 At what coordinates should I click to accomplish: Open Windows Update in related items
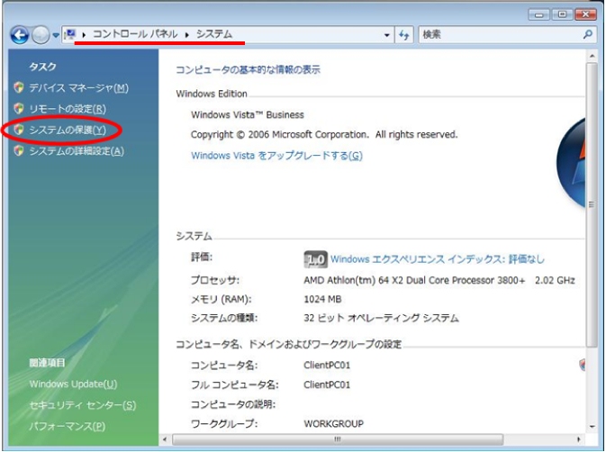coord(73,384)
